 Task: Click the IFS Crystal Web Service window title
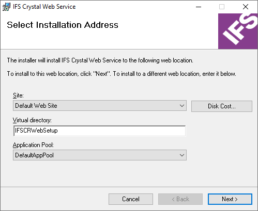coord(44,7)
